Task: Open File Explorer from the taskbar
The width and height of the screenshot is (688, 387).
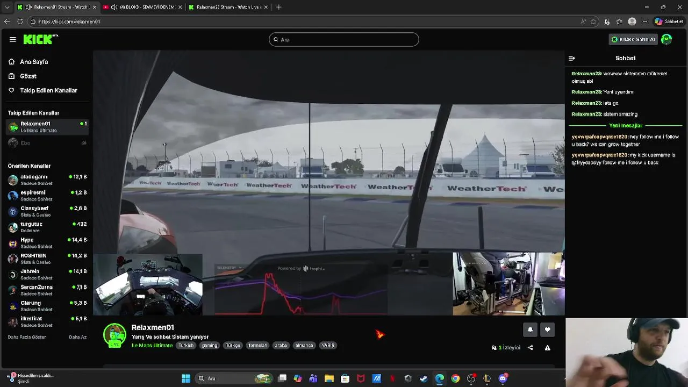Action: 329,378
